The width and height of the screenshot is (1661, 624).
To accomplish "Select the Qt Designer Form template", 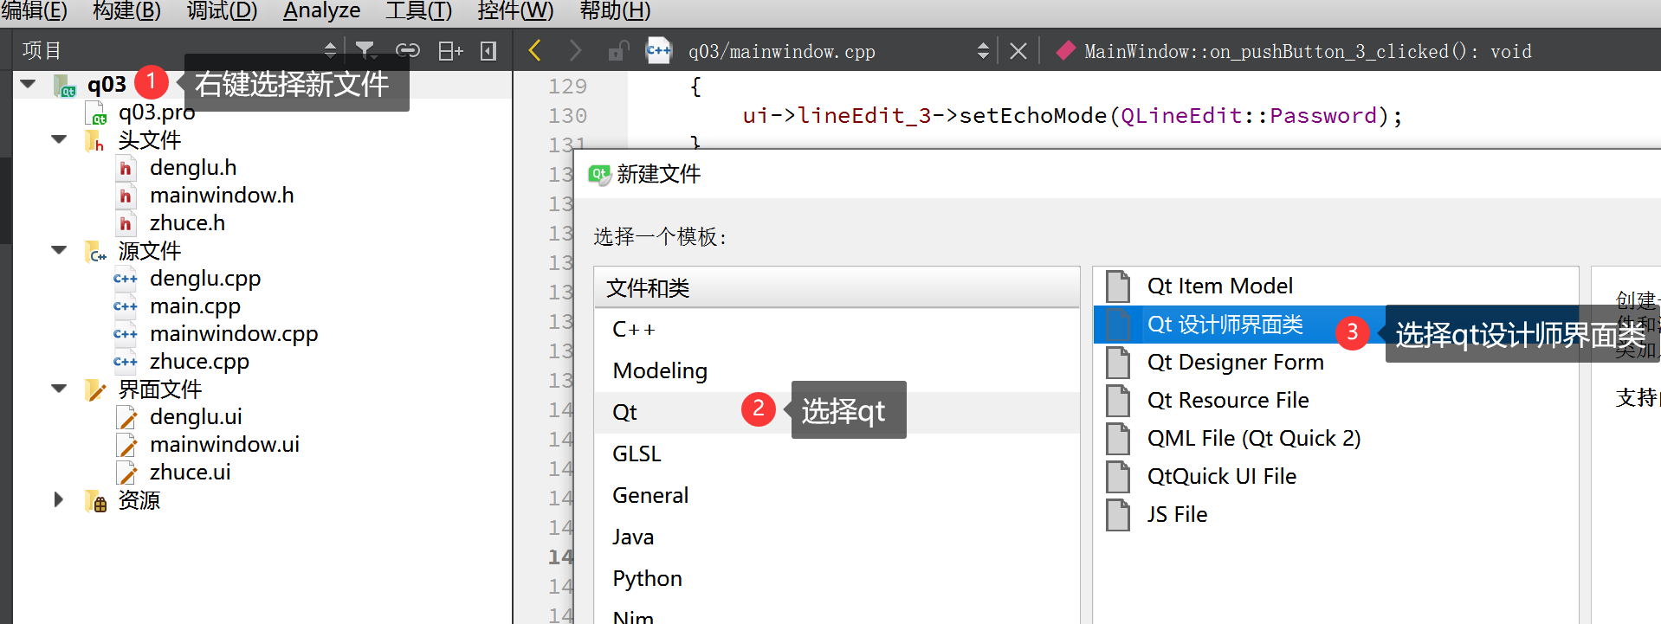I will 1335,362.
